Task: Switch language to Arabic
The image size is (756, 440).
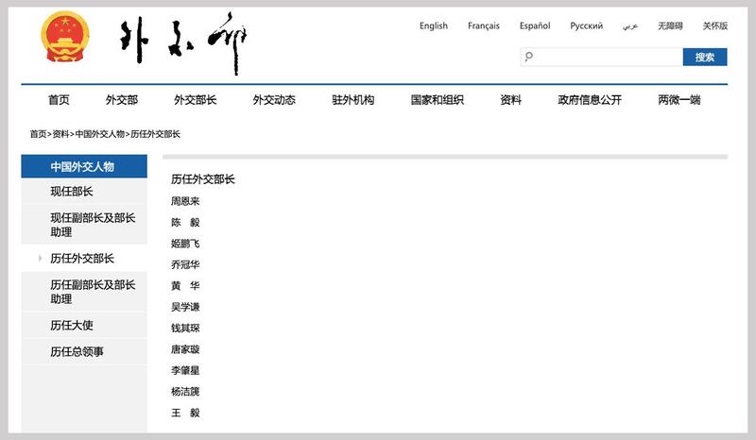Action: coord(630,26)
